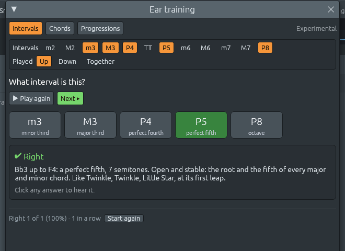The height and width of the screenshot is (251, 345).
Task: Turn on the TT tritone interval
Action: click(148, 48)
